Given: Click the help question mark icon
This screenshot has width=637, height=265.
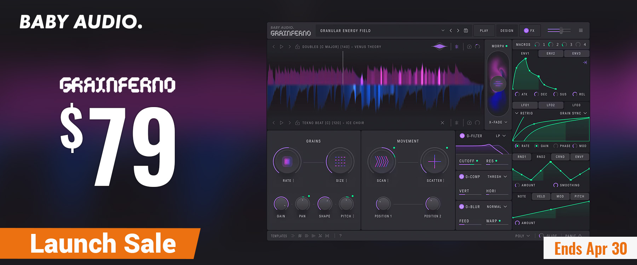Looking at the screenshot, I should click(x=340, y=236).
